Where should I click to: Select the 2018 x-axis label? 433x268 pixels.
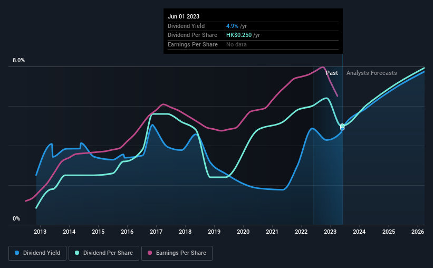coord(185,232)
